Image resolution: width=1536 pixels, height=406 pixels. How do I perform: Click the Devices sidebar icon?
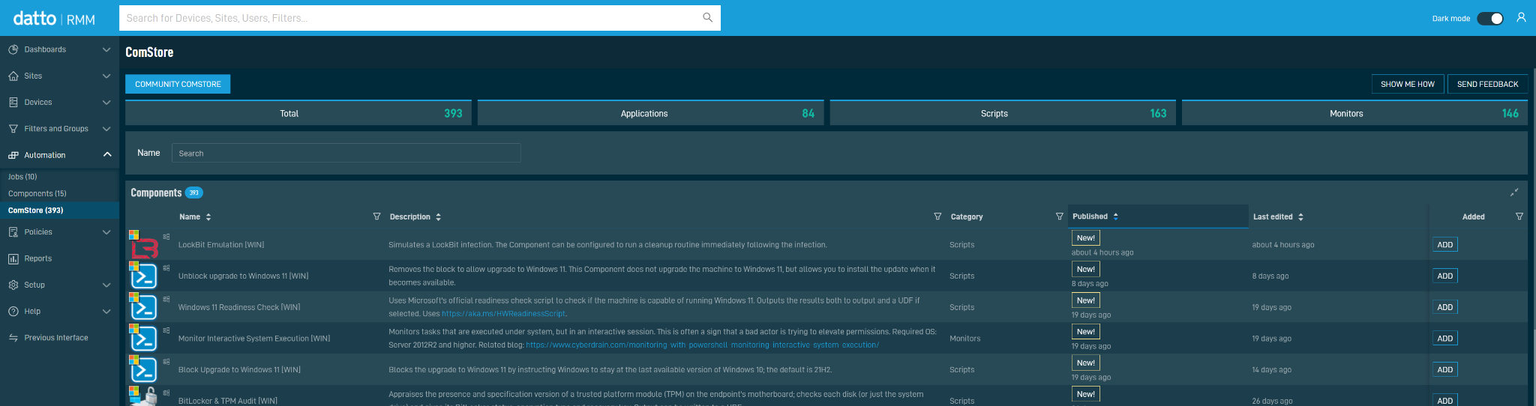tap(13, 102)
